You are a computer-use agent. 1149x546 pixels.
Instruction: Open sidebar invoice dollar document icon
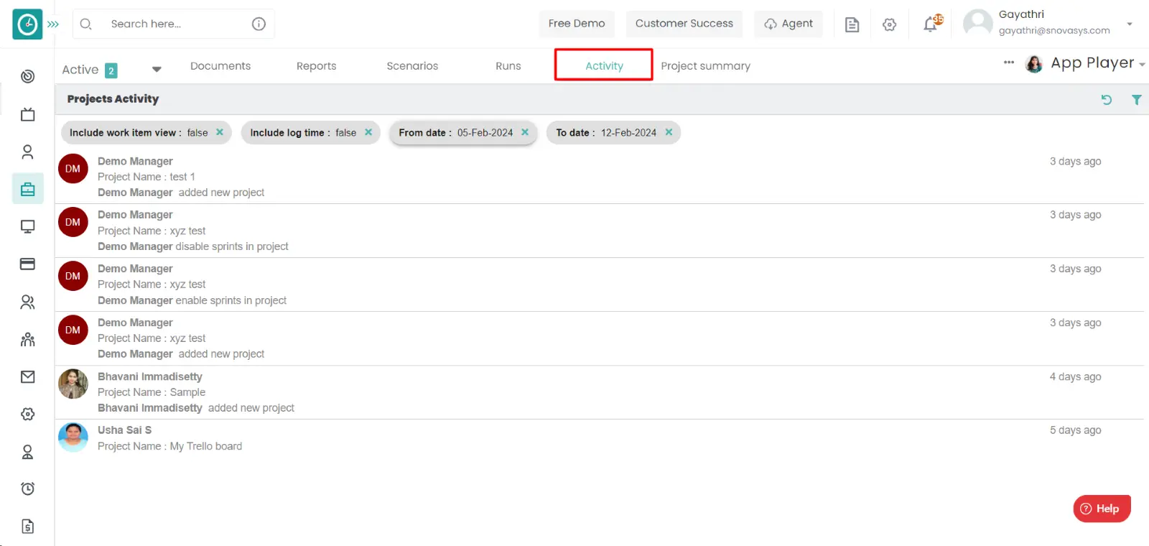click(x=27, y=527)
